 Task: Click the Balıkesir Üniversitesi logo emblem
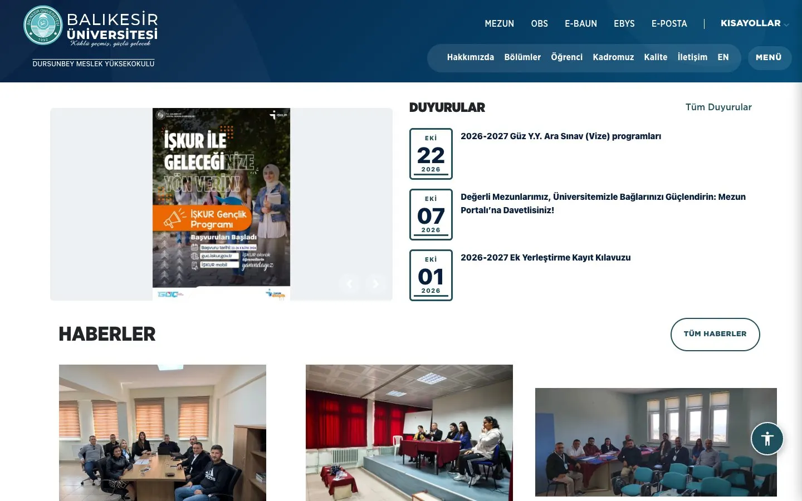[43, 25]
